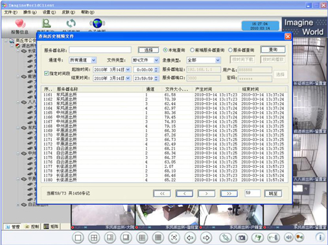Go to previous results page with < button
This screenshot has width=328, height=245.
coord(184,193)
